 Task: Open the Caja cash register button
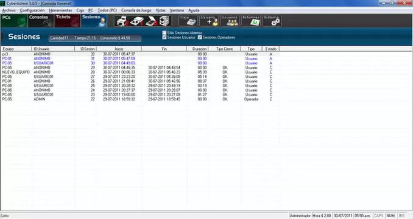(188, 21)
